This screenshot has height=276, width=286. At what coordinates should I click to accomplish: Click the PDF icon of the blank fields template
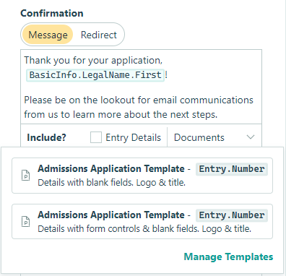[25, 175]
